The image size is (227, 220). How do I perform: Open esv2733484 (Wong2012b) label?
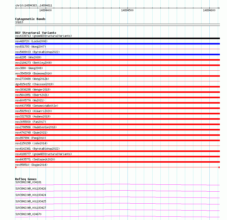32,79
